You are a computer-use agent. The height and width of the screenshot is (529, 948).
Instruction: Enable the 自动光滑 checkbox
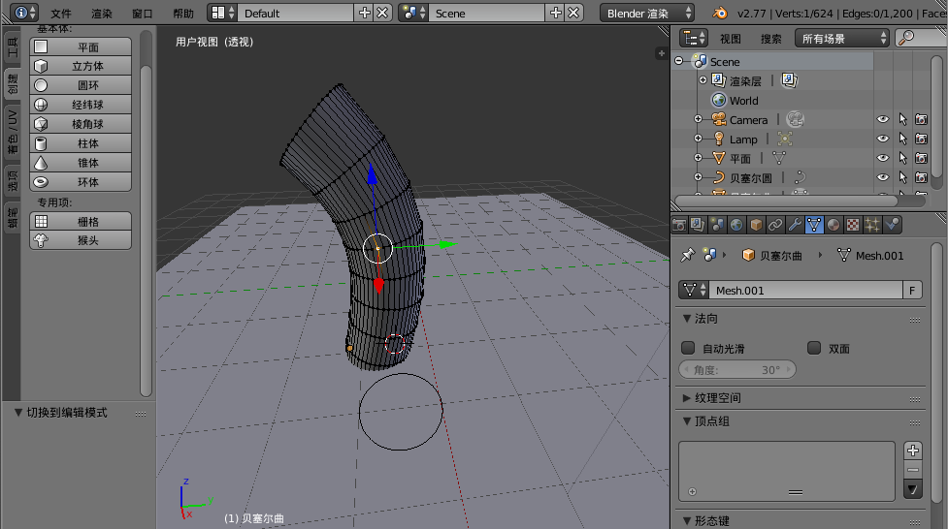tap(688, 348)
